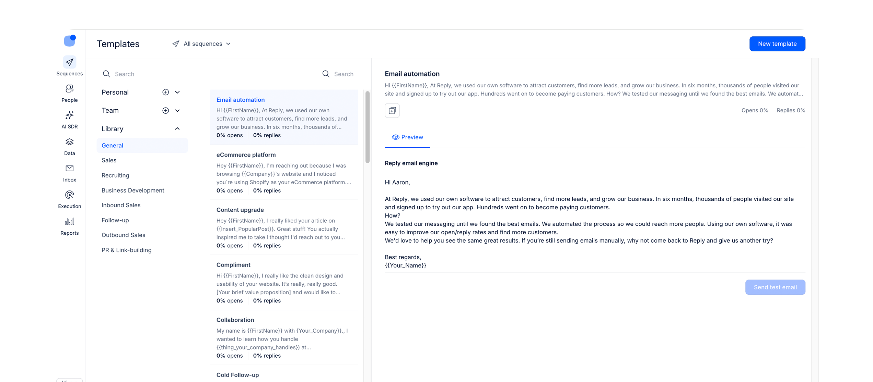Open AI SDR from the sidebar
Image resolution: width=873 pixels, height=382 pixels.
pos(70,120)
